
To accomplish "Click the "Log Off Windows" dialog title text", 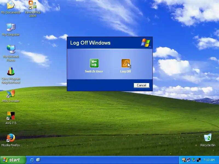I will (90, 43).
